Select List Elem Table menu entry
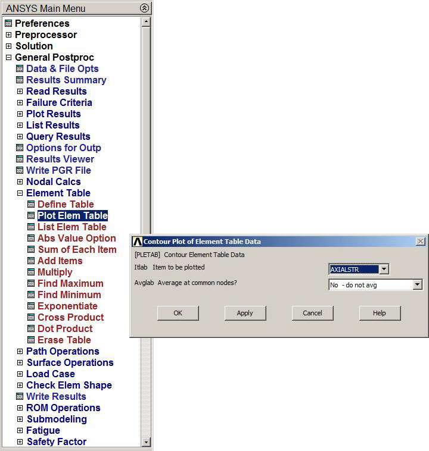429x451 pixels. [71, 227]
